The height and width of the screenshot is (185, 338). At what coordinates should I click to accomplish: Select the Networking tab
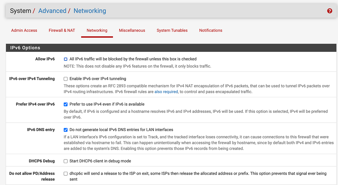coord(97,30)
